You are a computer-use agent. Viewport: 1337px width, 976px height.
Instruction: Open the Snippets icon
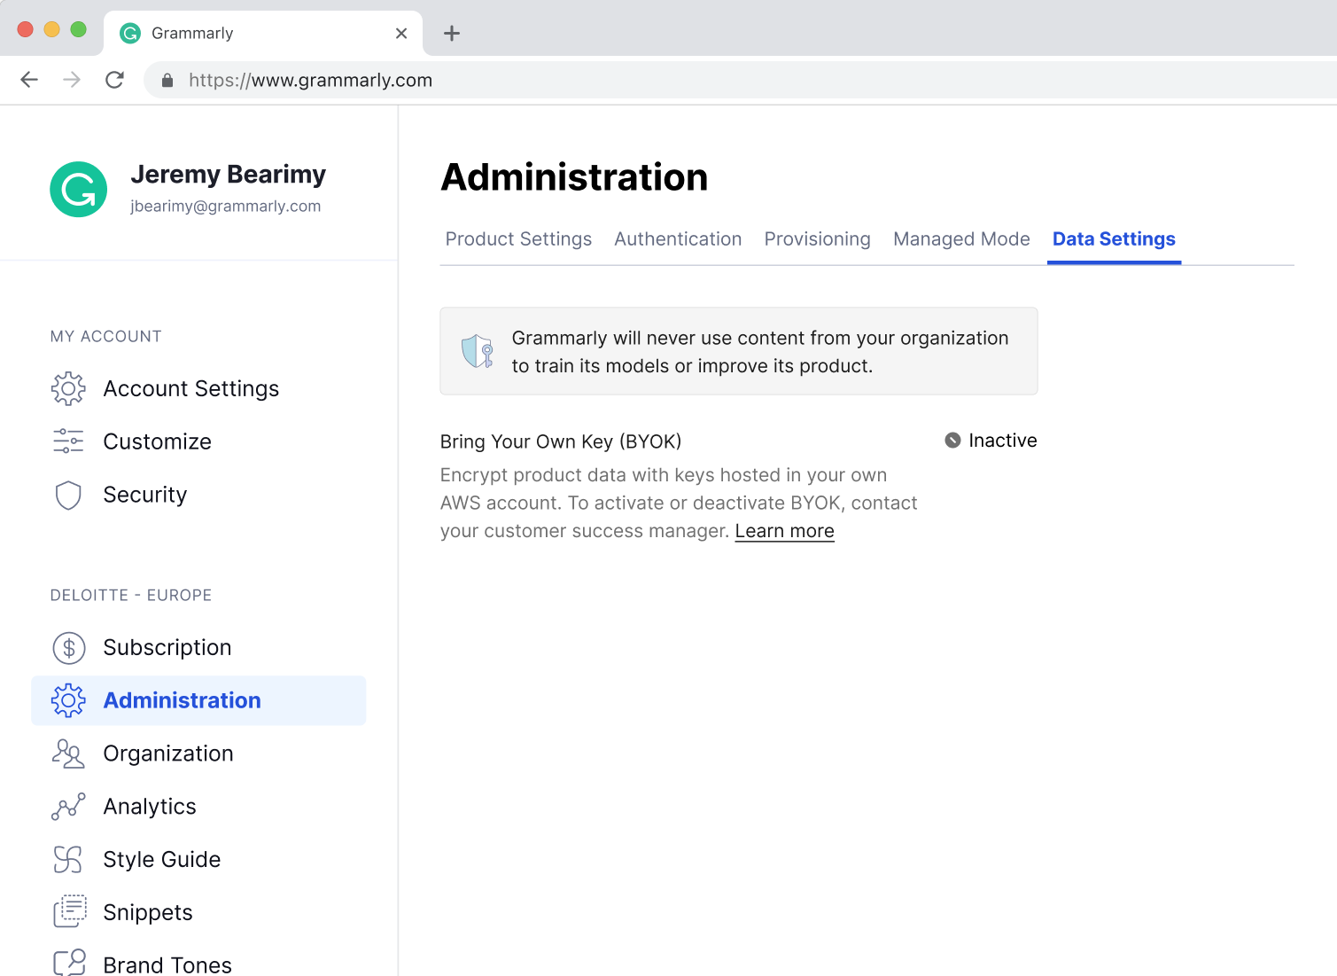68,912
